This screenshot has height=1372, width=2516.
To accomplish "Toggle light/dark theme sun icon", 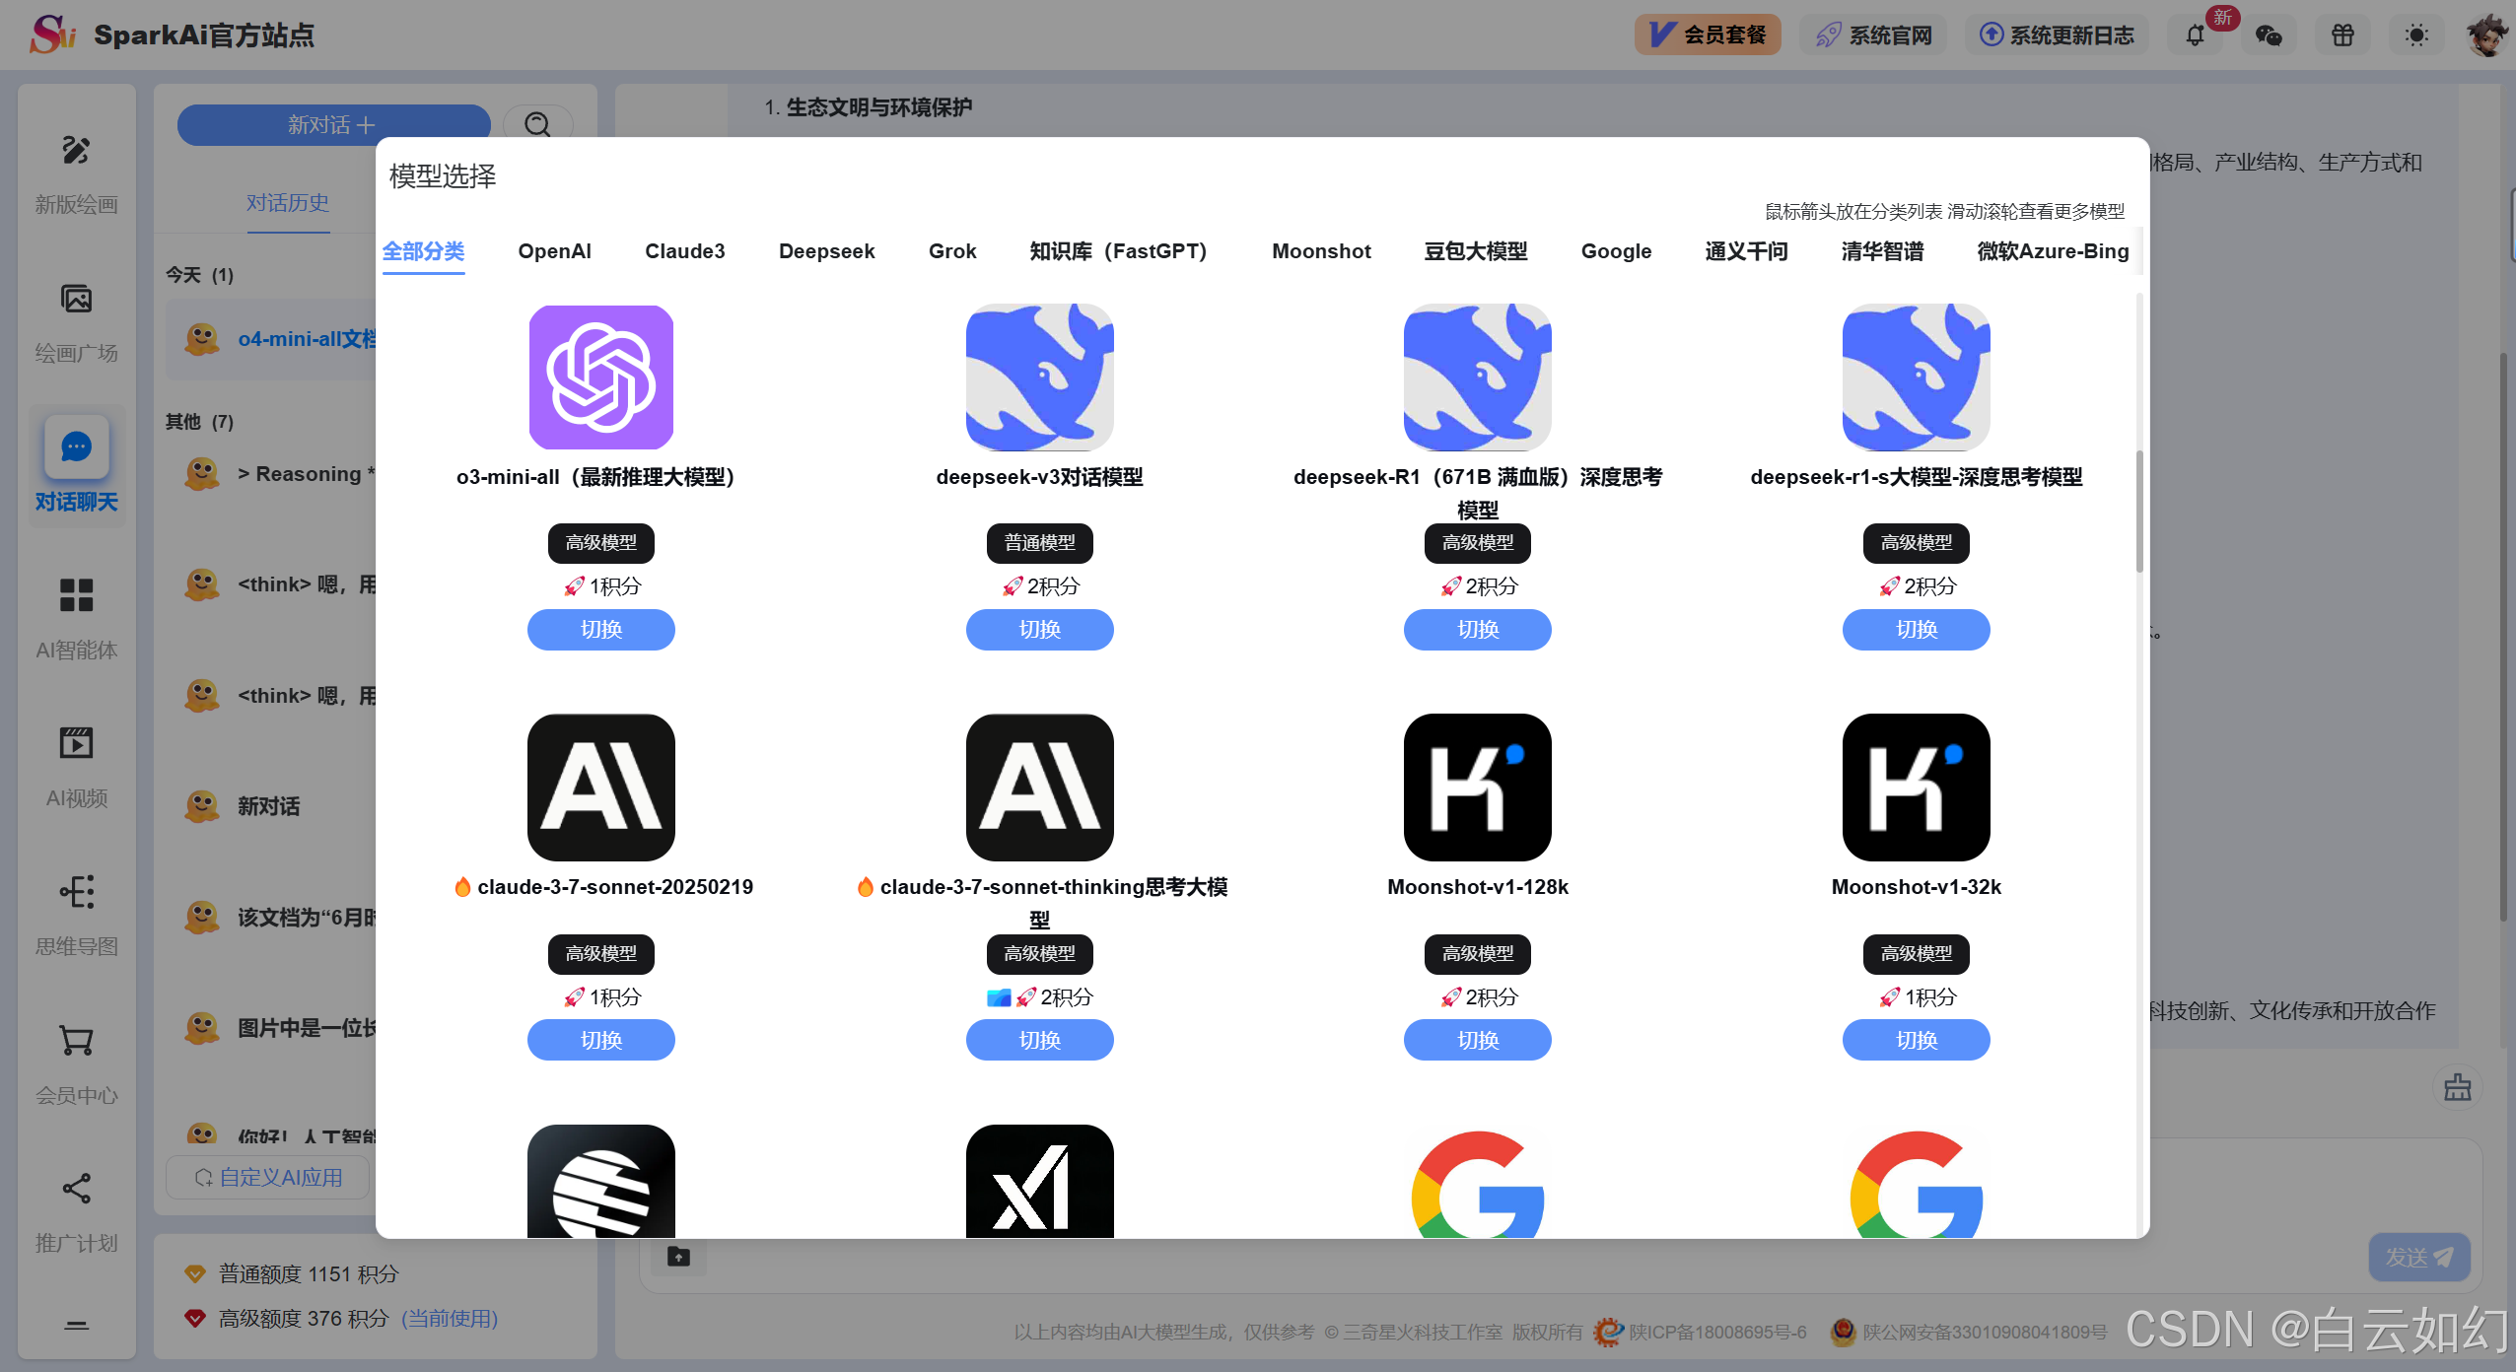I will click(2415, 36).
